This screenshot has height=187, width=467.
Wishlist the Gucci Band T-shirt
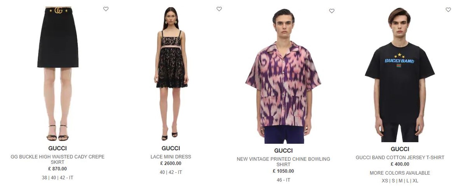coord(448,10)
